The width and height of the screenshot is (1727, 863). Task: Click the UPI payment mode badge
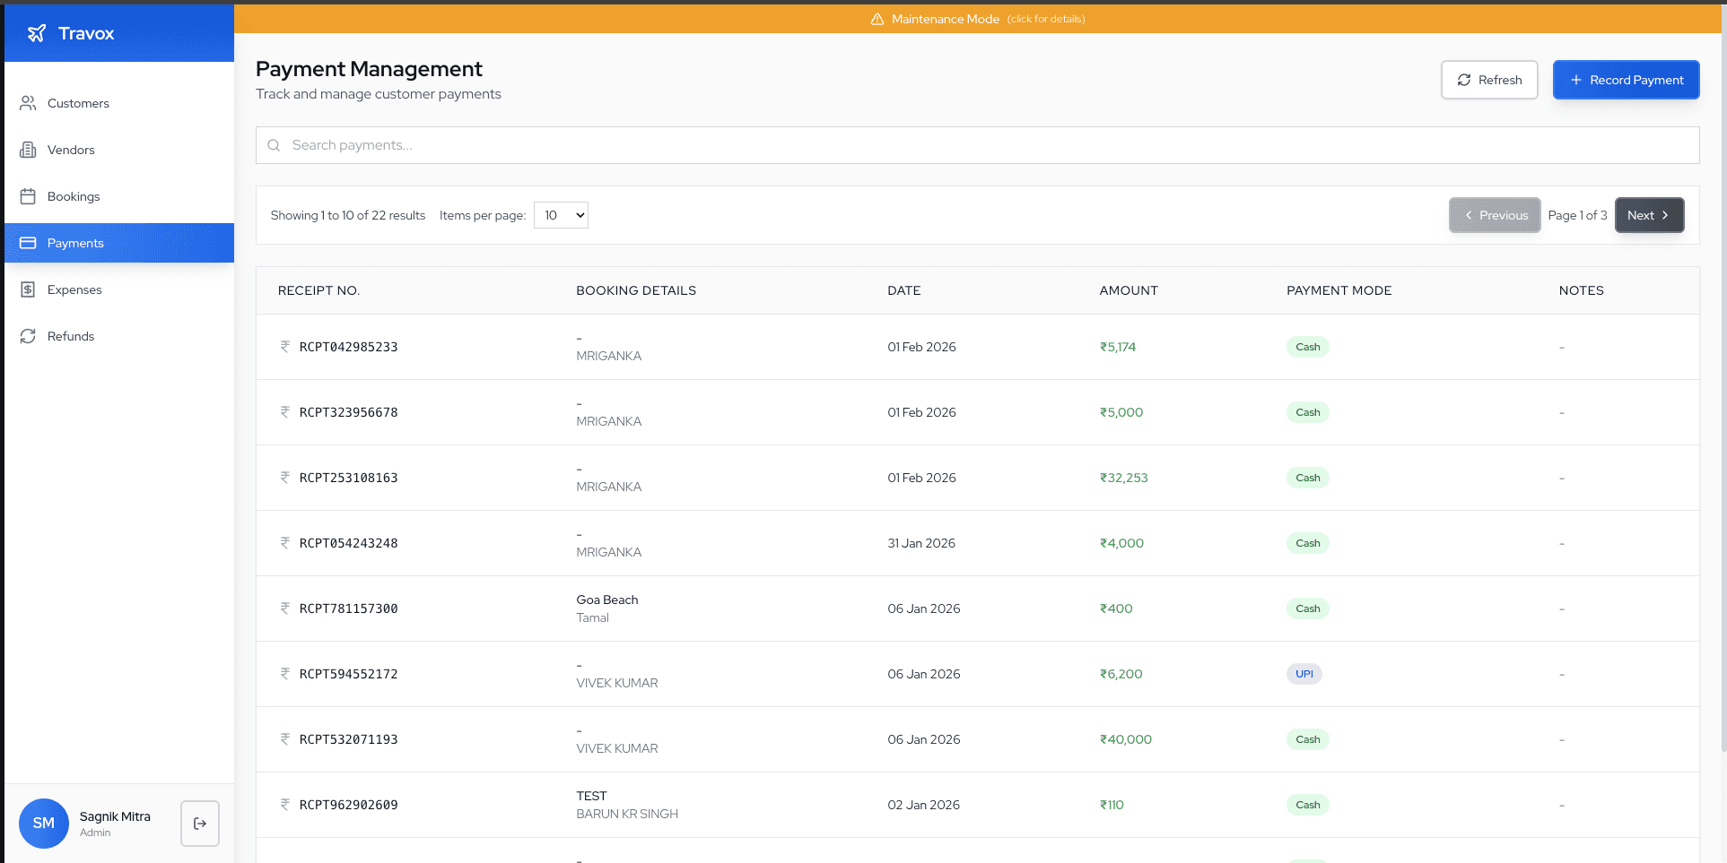[x=1304, y=674]
